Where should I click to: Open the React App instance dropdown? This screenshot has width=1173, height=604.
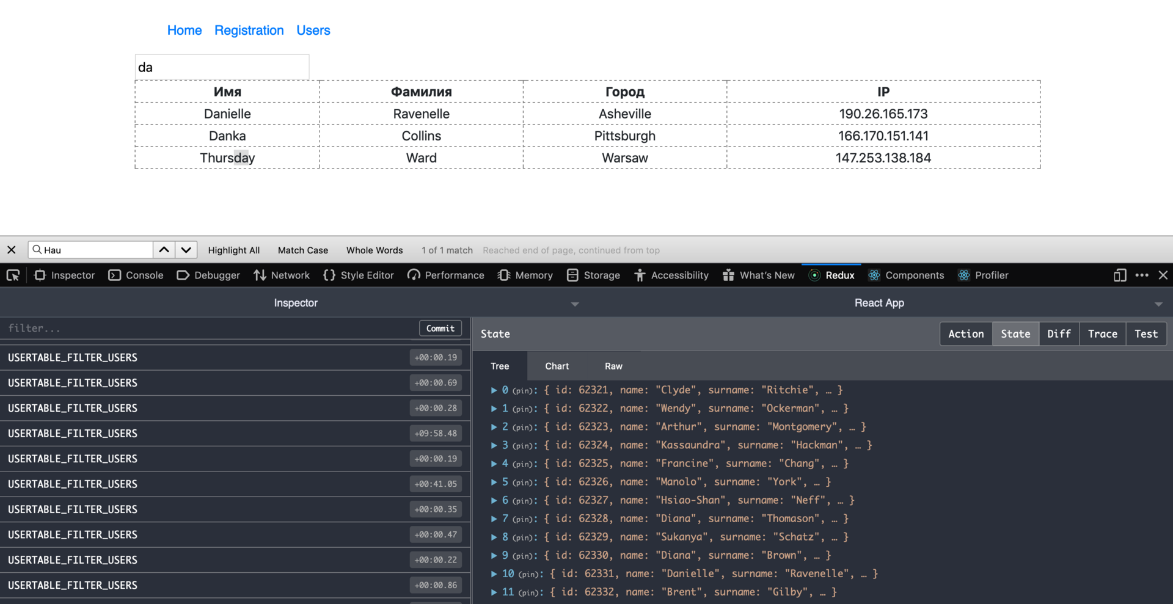point(879,303)
